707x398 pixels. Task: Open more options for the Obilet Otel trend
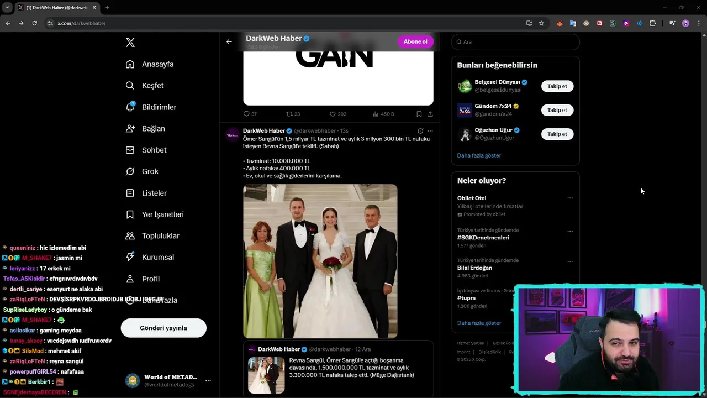[570, 198]
